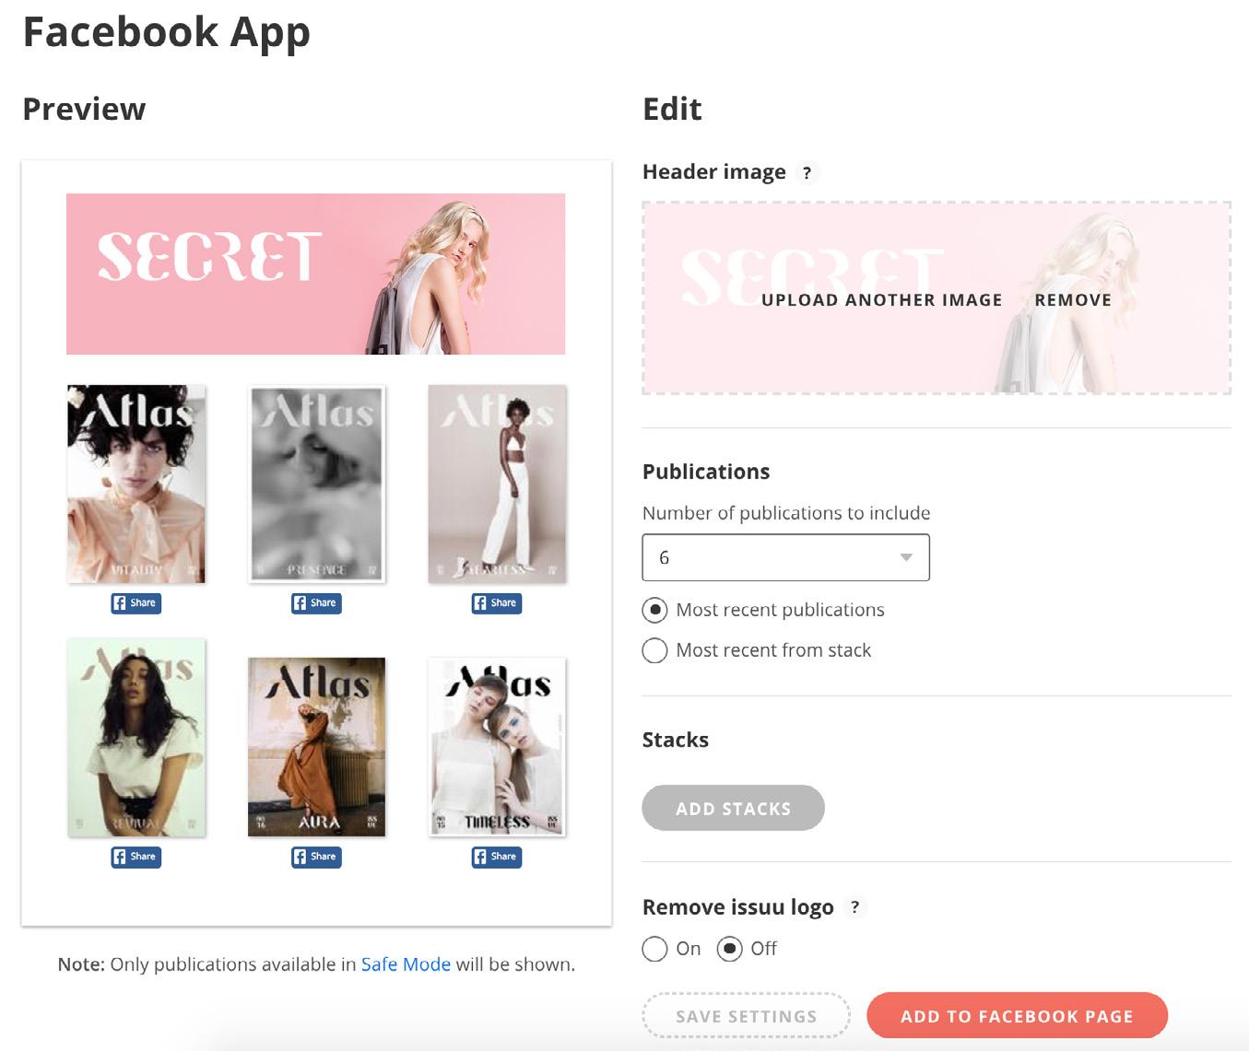Click Upload Another Image on header
This screenshot has width=1249, height=1051.
click(x=881, y=300)
